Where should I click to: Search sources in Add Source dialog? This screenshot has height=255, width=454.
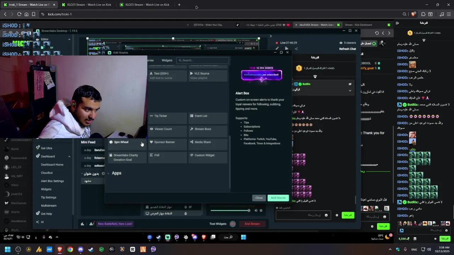(x=203, y=60)
